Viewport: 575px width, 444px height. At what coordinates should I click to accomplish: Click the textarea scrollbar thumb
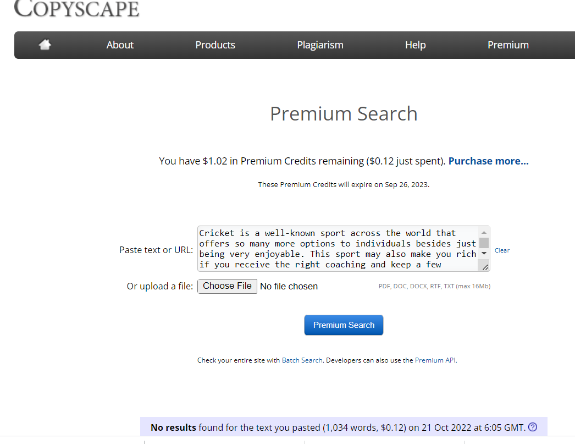[484, 243]
